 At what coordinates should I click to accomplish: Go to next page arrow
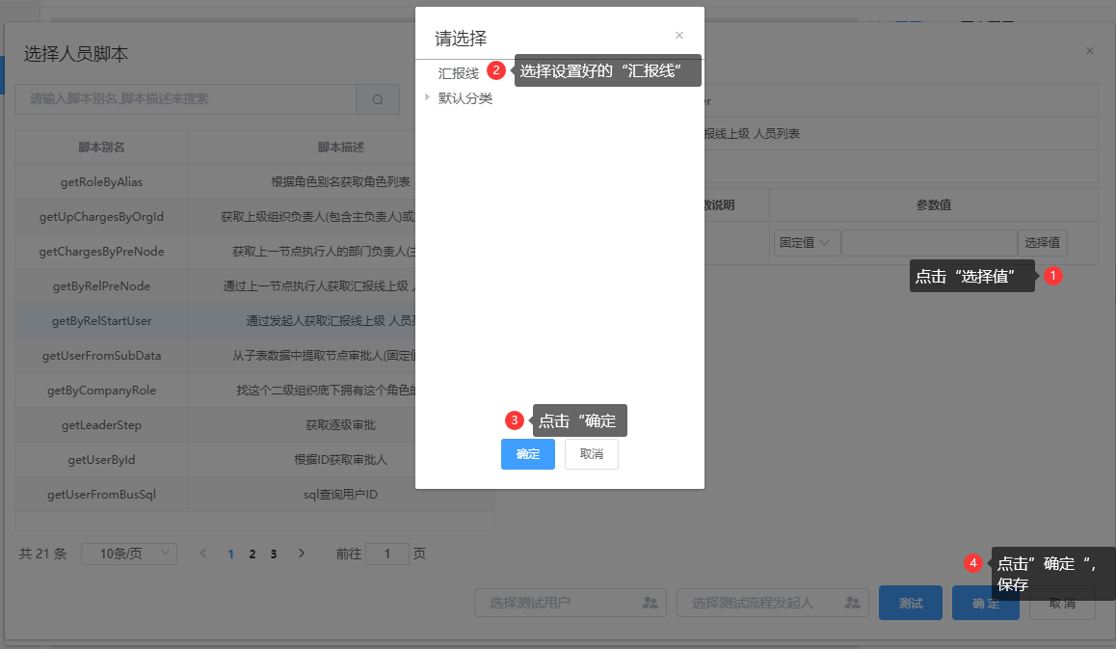(302, 554)
